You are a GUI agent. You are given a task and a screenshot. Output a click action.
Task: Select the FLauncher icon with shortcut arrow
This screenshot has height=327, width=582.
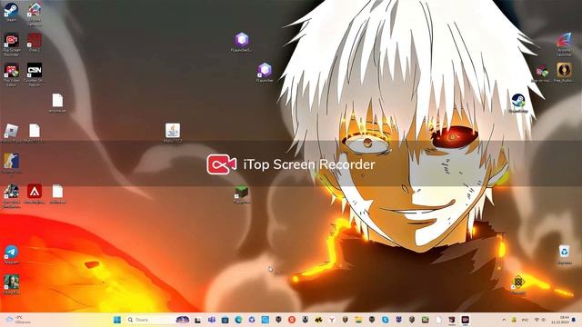tap(265, 73)
